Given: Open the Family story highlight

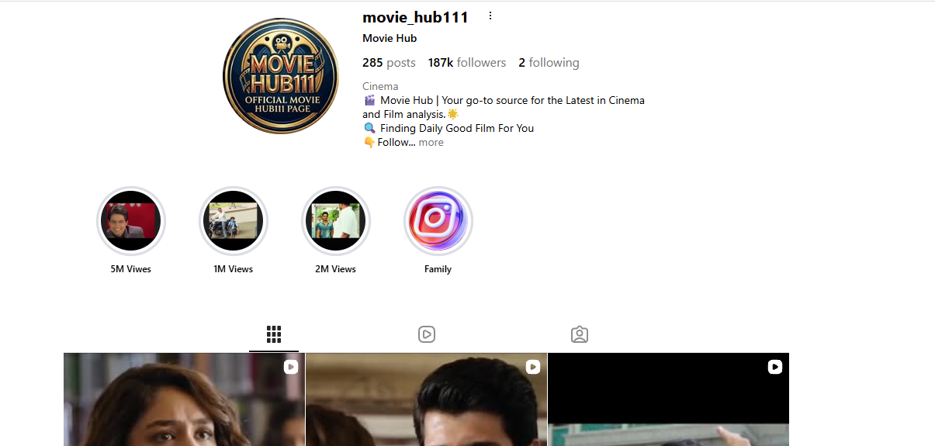Looking at the screenshot, I should pyautogui.click(x=438, y=221).
